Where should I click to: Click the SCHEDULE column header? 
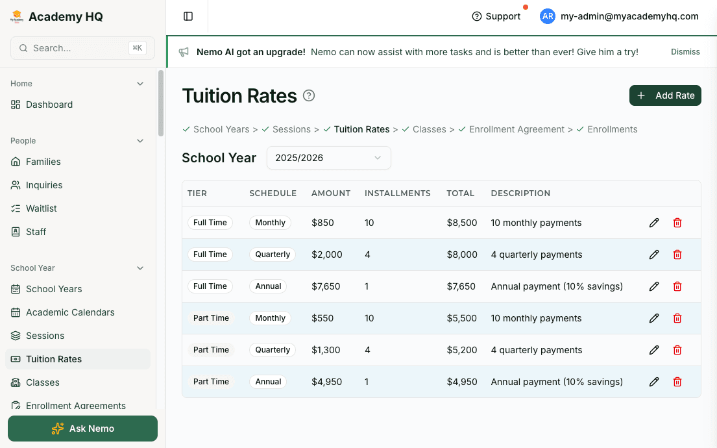coord(273,193)
